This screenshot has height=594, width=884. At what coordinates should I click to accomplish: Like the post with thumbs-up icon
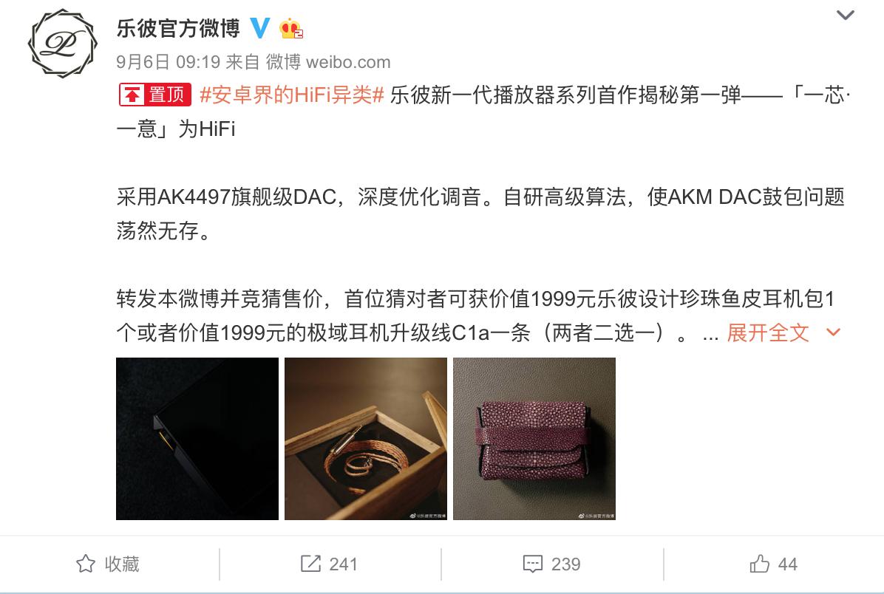pos(759,564)
